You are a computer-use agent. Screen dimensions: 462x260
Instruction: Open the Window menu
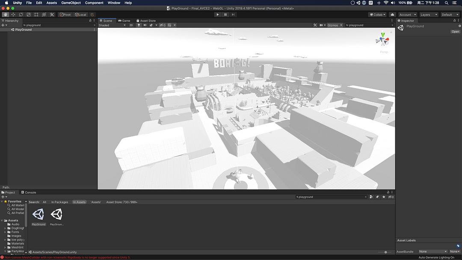click(x=114, y=3)
